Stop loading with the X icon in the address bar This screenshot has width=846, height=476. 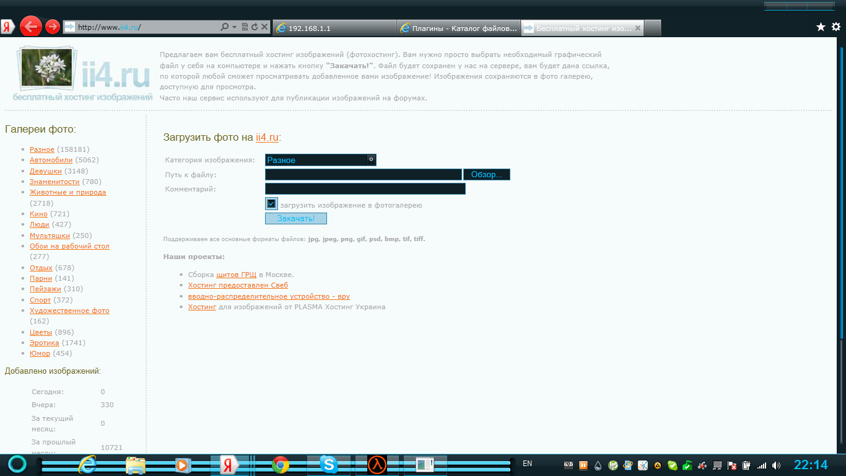(264, 27)
